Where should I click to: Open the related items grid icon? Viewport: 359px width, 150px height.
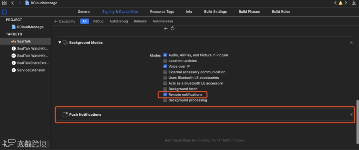4,3
